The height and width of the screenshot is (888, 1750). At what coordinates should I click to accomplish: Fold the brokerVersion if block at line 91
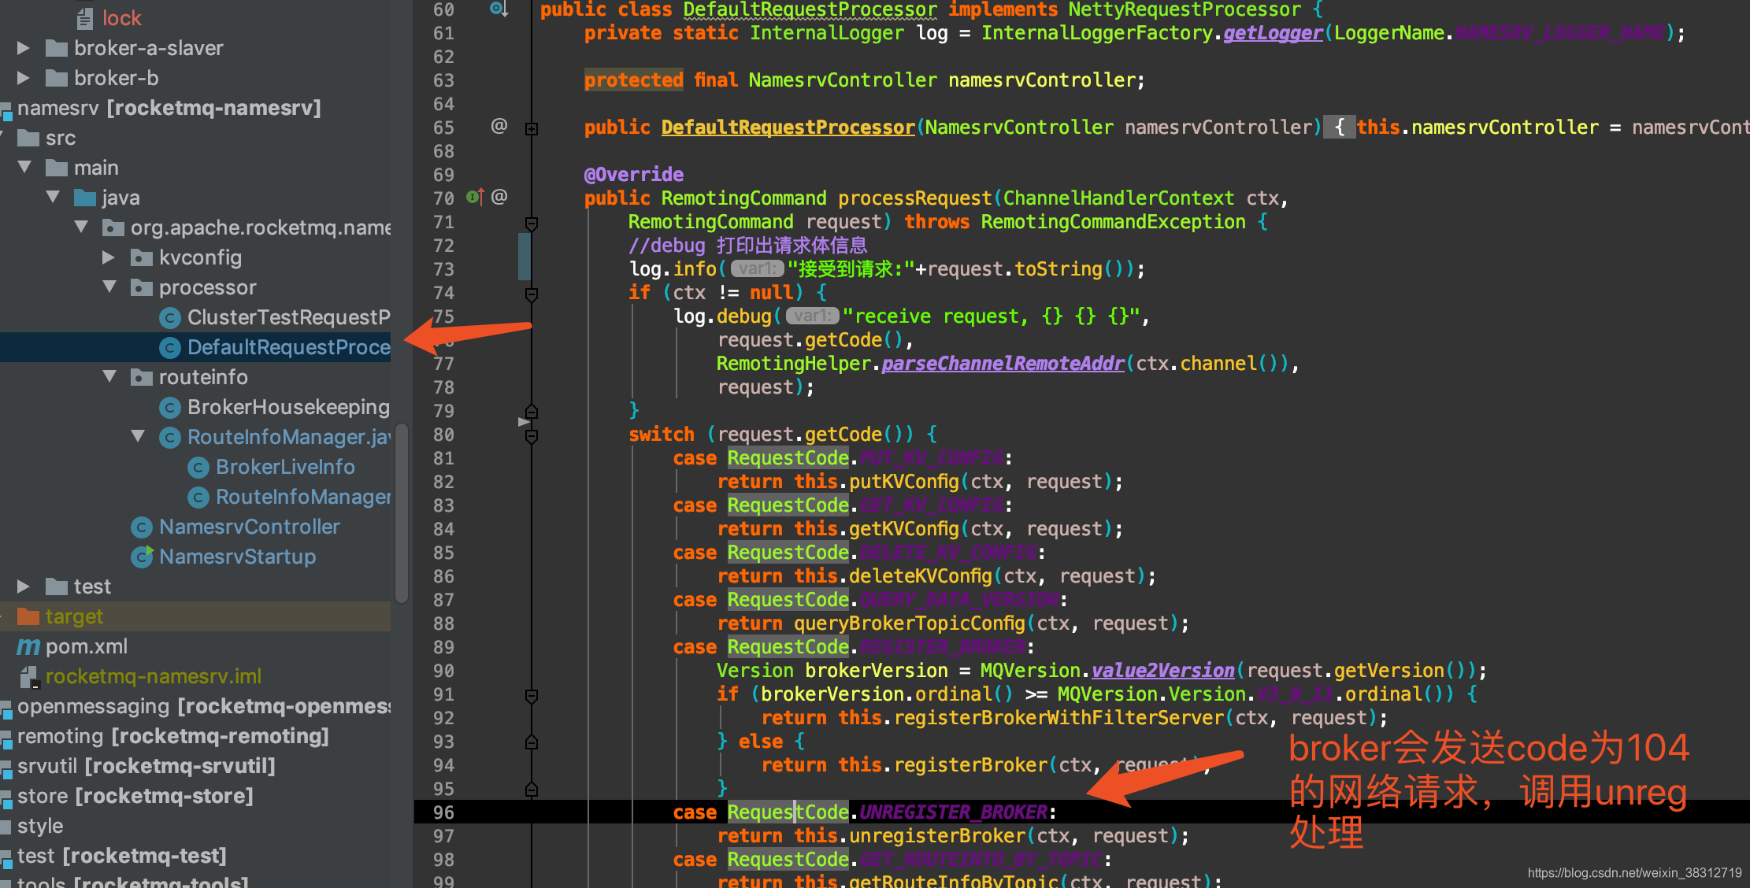(x=532, y=696)
